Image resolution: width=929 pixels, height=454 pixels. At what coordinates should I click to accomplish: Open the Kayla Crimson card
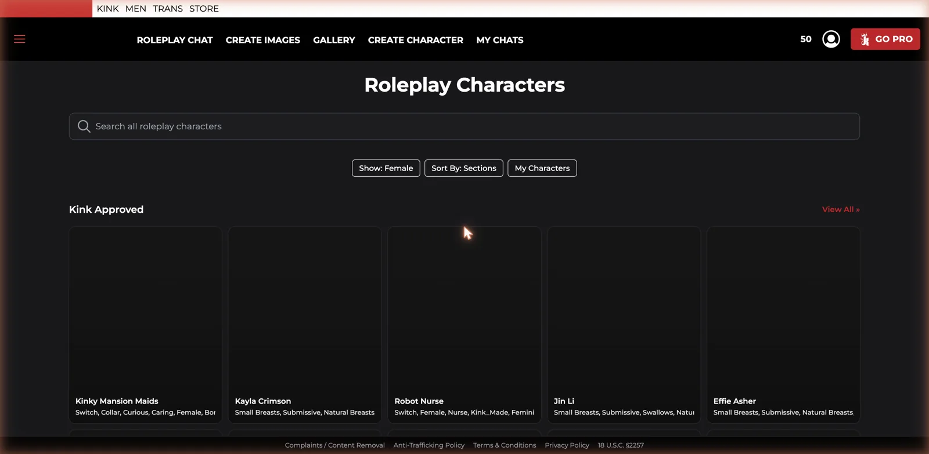[305, 325]
